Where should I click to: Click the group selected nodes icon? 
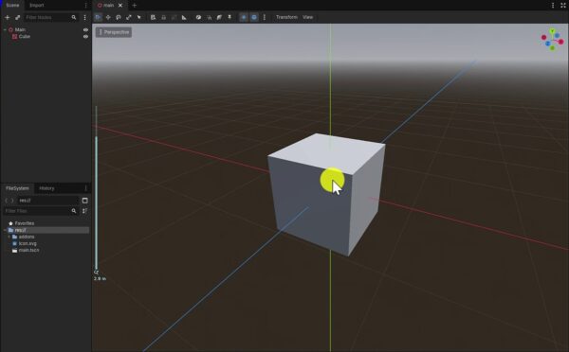click(174, 17)
